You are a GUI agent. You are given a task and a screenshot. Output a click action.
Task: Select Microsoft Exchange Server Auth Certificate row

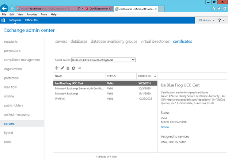[105, 88]
